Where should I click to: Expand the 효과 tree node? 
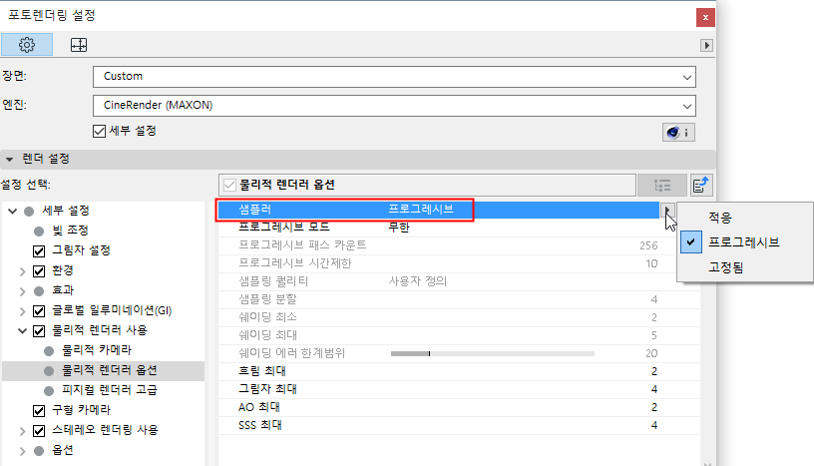(x=22, y=291)
